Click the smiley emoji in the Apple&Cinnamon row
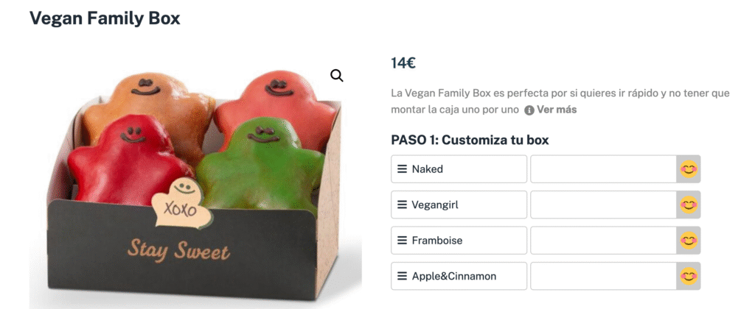The height and width of the screenshot is (309, 755). pos(689,276)
